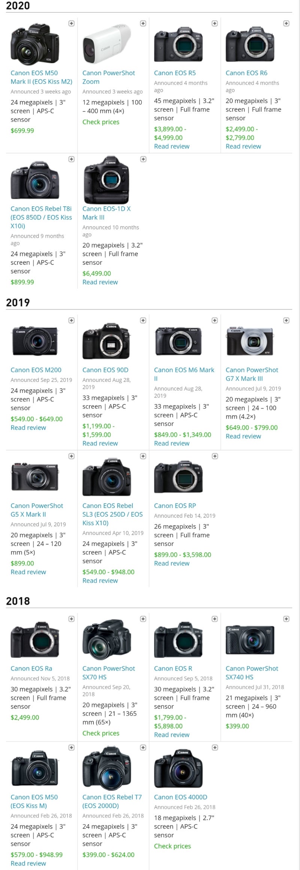Screen dimensions: 300x870
Task: Click plus icon on Canon EOS R5 card
Action: coord(214,23)
